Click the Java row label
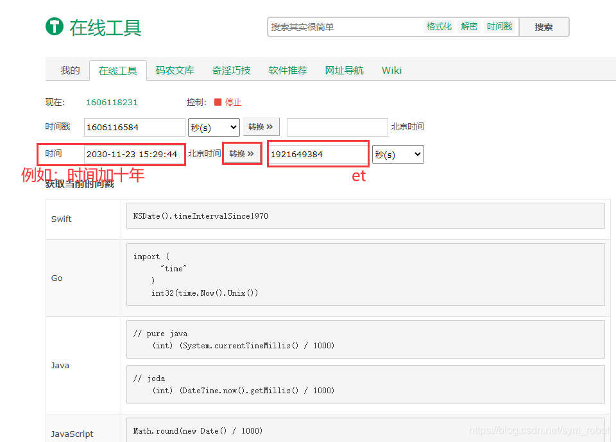This screenshot has height=442, width=616. coord(60,366)
